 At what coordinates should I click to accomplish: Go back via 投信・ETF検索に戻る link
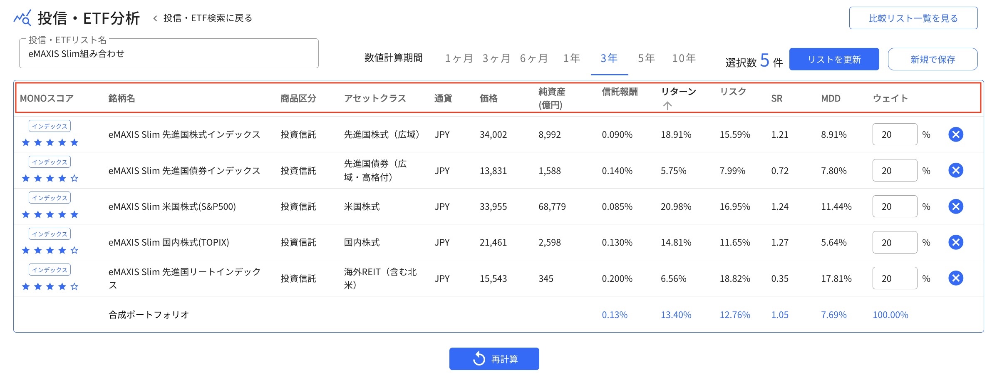click(203, 18)
